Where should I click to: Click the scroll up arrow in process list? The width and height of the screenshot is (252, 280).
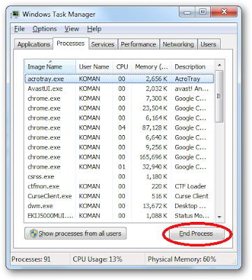tap(219, 65)
